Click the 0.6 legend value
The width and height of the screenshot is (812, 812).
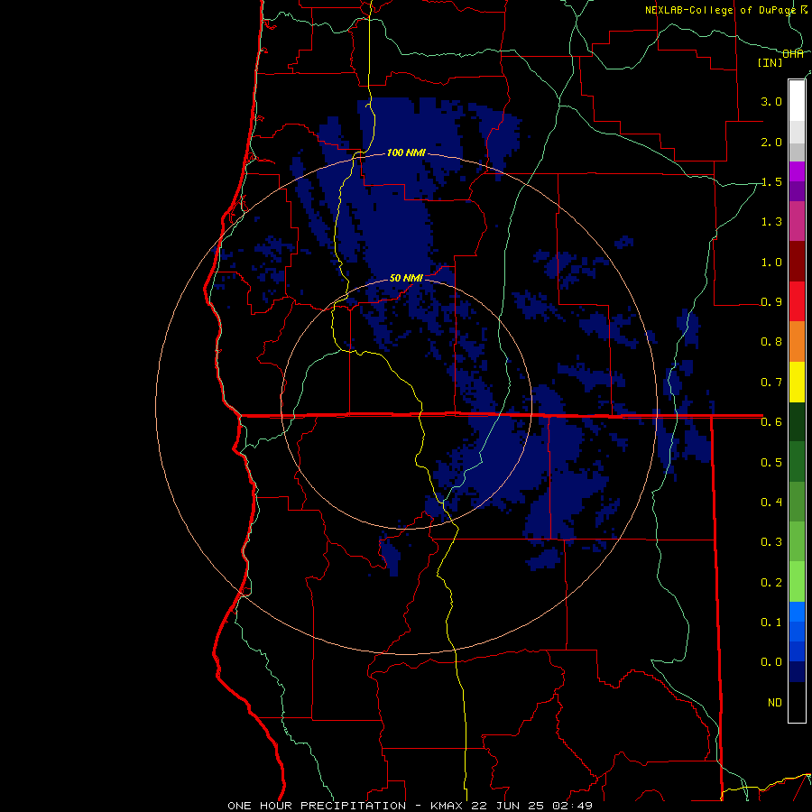[x=771, y=422]
